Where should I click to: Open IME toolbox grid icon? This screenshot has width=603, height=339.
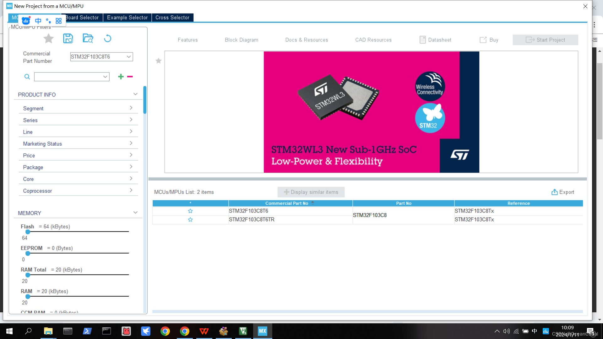59,21
